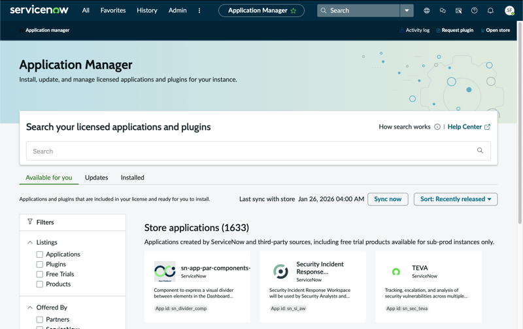Open the sn-app-par-components card title

pos(216,268)
